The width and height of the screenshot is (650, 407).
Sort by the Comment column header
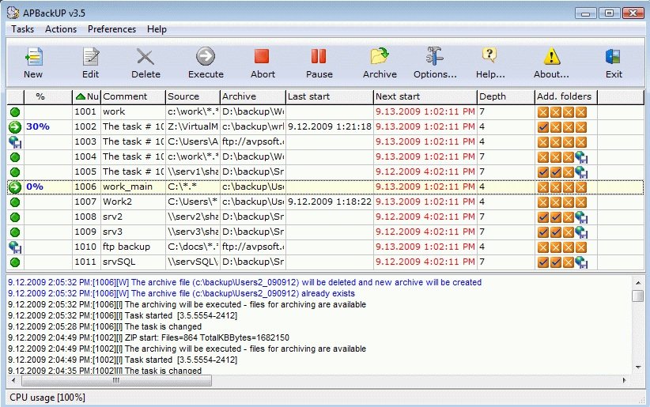(x=133, y=96)
